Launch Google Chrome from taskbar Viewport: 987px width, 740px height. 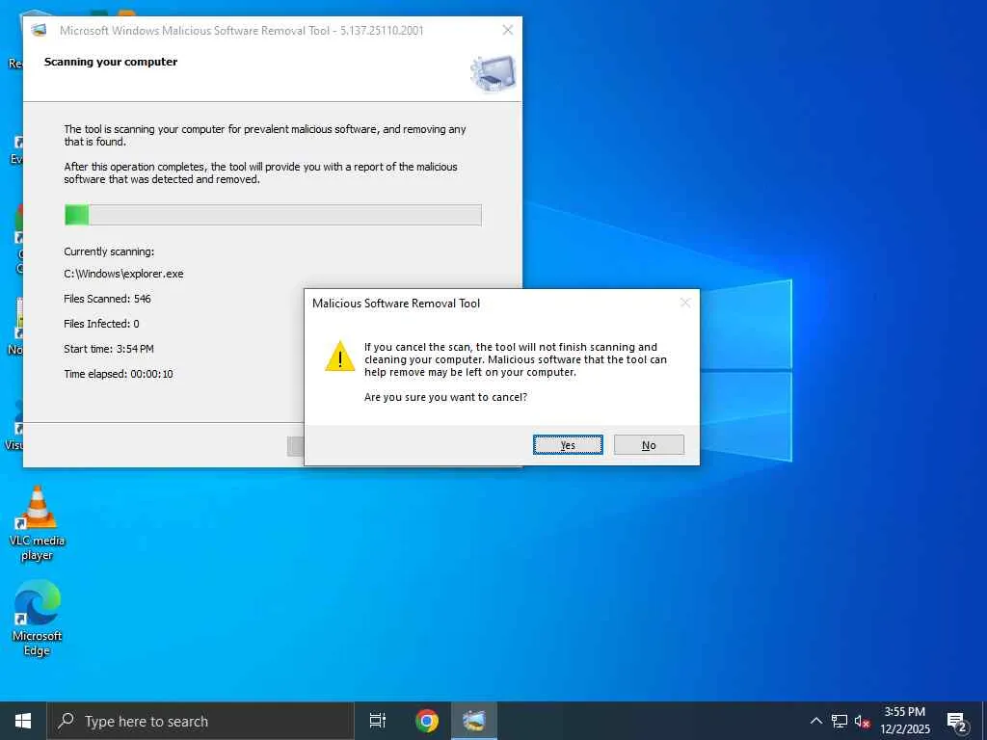(427, 721)
